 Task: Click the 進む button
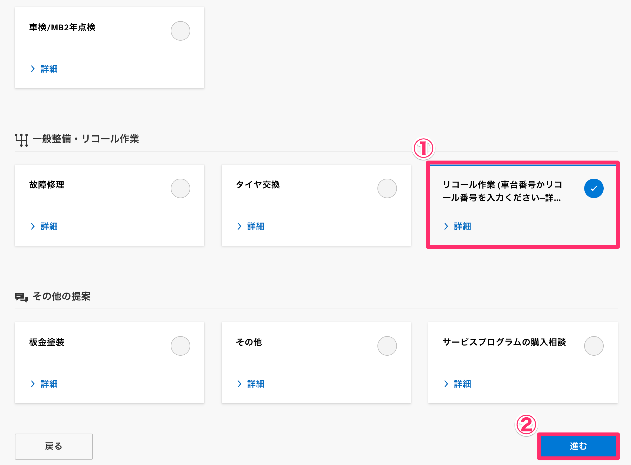tap(579, 446)
